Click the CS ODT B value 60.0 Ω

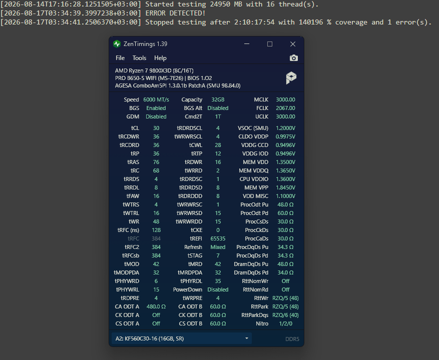[218, 323]
